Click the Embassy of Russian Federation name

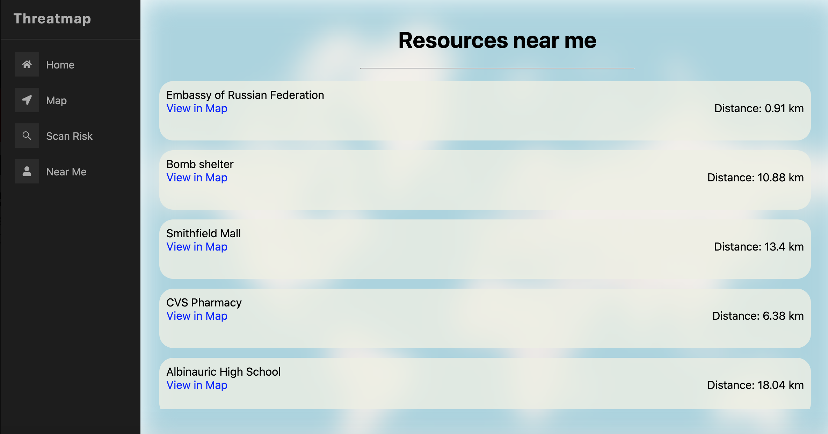(x=245, y=95)
